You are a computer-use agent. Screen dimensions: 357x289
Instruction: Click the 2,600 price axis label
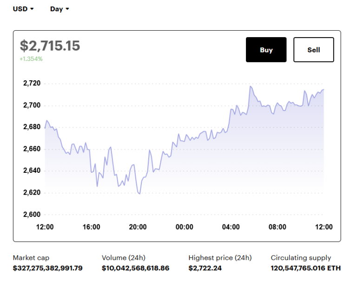(x=32, y=214)
